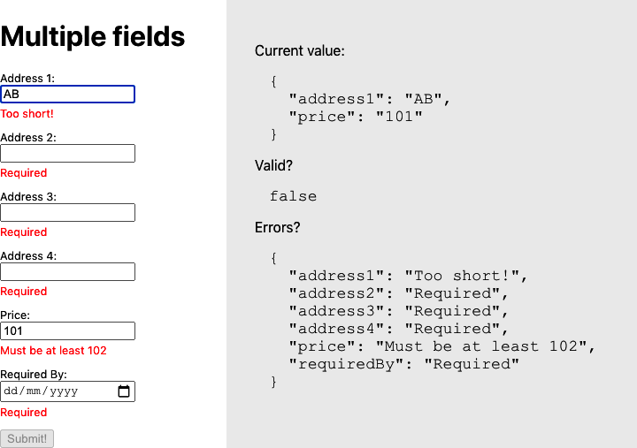The height and width of the screenshot is (448, 637).
Task: Click the calendar picker icon
Action: click(x=124, y=391)
